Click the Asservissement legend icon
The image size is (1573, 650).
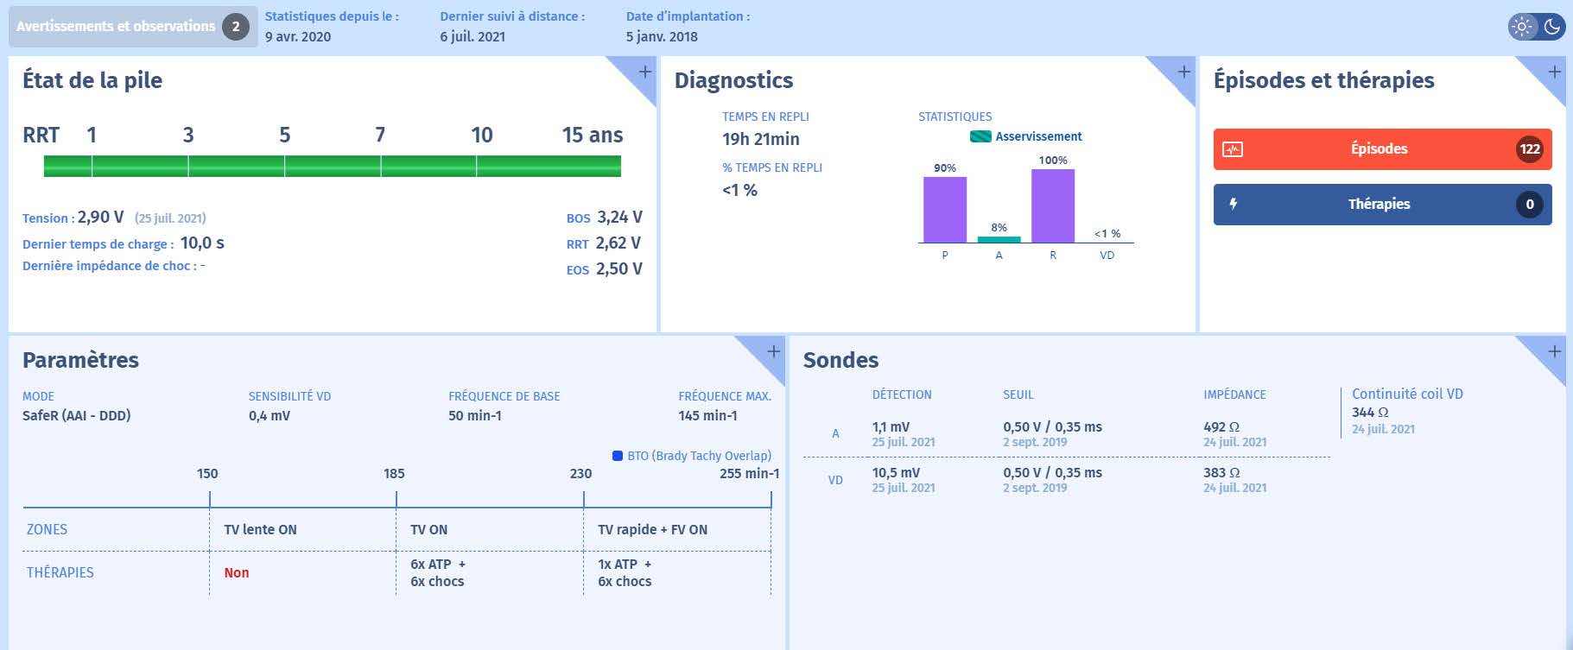[980, 136]
